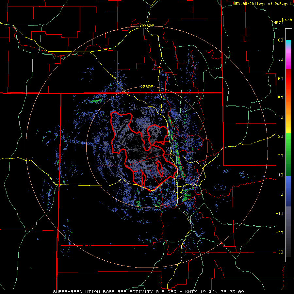Screen dimensions: 294x294
Task: Click the cyan top of the color bar
Action: [x=288, y=42]
